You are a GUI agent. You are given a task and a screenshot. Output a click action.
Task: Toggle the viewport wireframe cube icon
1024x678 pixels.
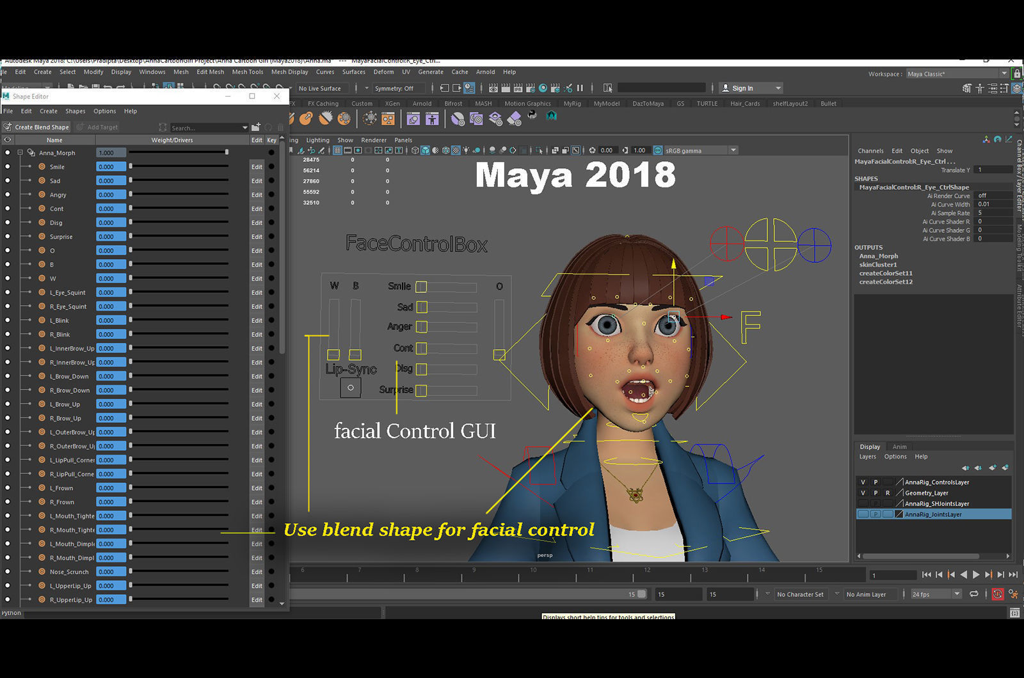pos(415,150)
